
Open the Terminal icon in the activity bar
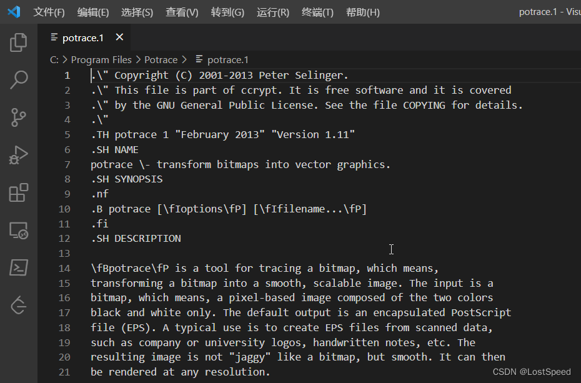(18, 268)
